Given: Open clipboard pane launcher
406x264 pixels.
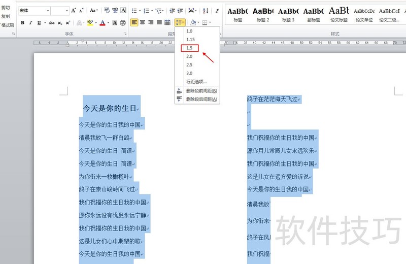Looking at the screenshot, I should point(14,34).
